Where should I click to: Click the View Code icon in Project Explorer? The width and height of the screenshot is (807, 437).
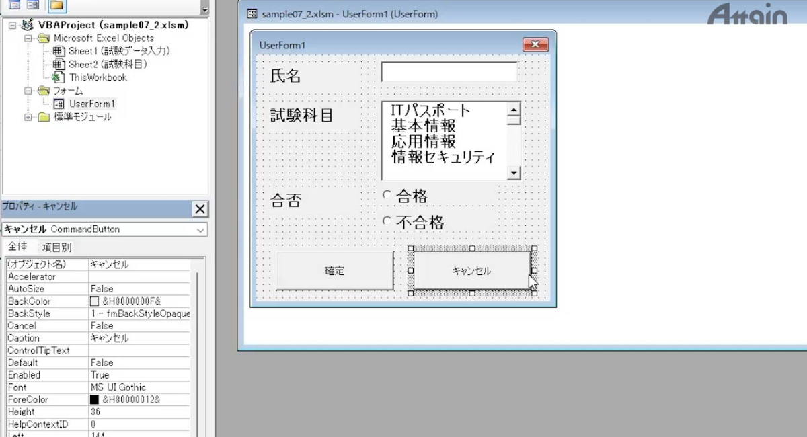pyautogui.click(x=14, y=6)
